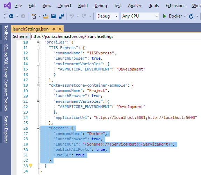Close the launchSettings.json tab
Viewport: 201px width, 175px height.
60,29
